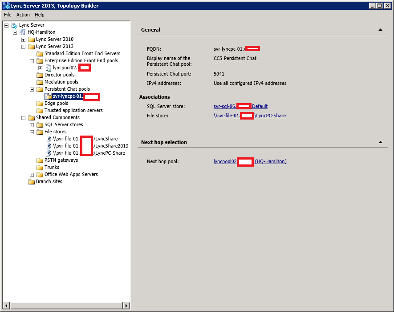The height and width of the screenshot is (312, 394).
Task: Click the Trusted application servers folder icon
Action: point(40,110)
